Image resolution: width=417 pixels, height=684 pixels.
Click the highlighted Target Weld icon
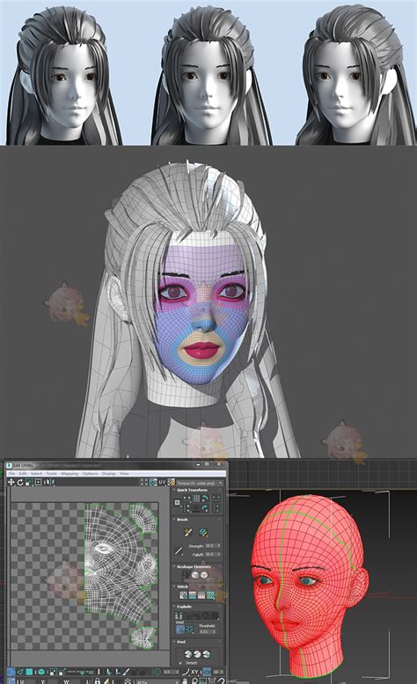[180, 629]
